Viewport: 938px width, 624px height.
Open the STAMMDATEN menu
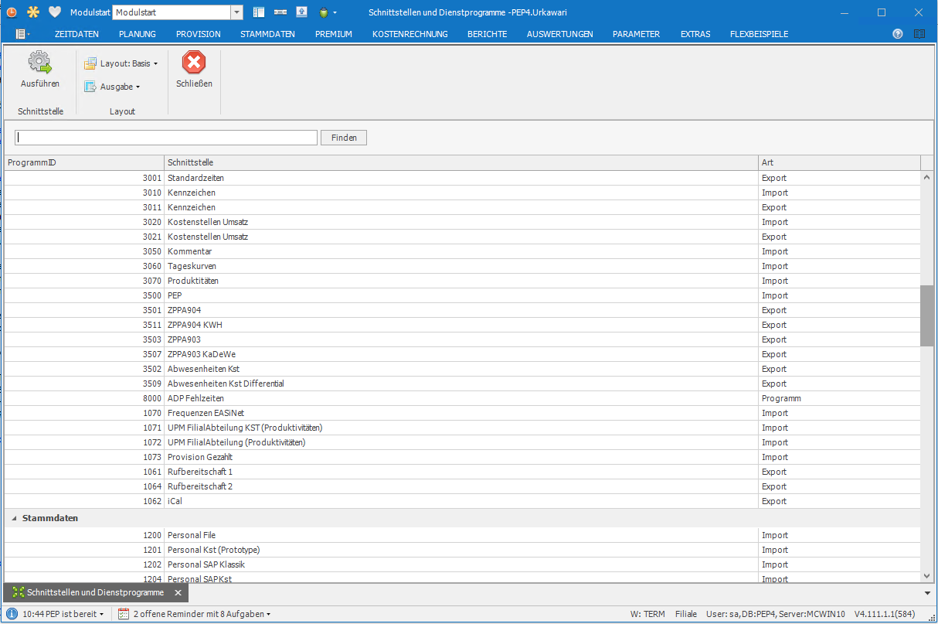tap(267, 34)
